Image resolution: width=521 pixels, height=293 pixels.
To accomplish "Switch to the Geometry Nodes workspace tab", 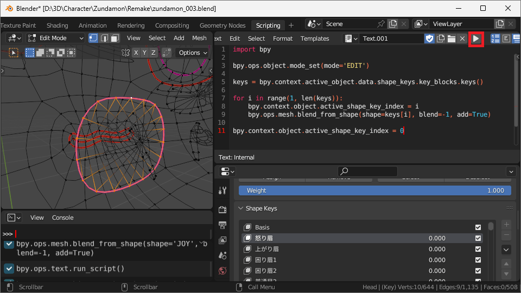I will (222, 26).
